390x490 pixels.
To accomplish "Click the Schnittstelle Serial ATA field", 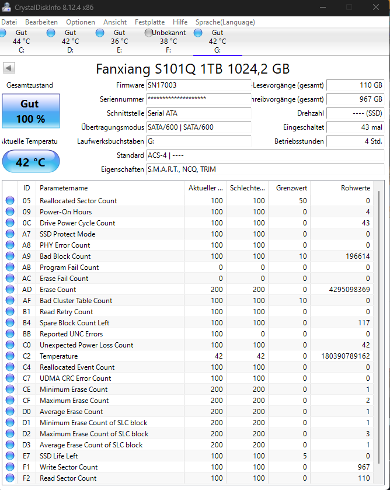I will (199, 113).
